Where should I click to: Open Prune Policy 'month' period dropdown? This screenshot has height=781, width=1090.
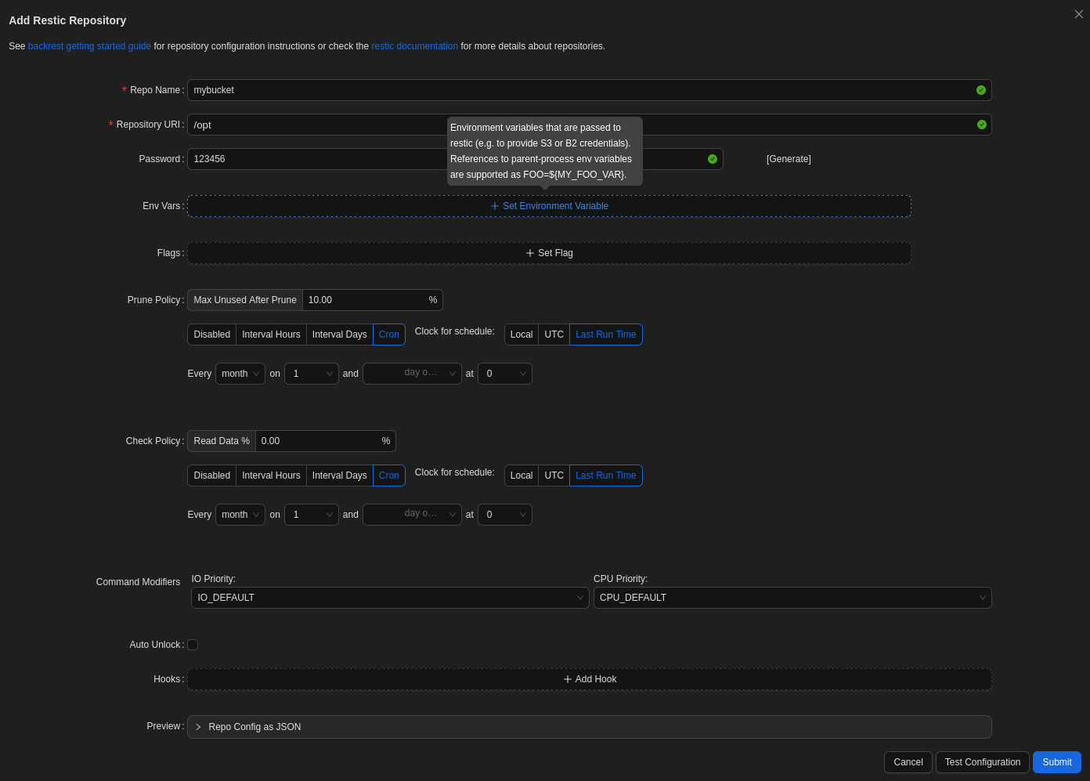[240, 374]
